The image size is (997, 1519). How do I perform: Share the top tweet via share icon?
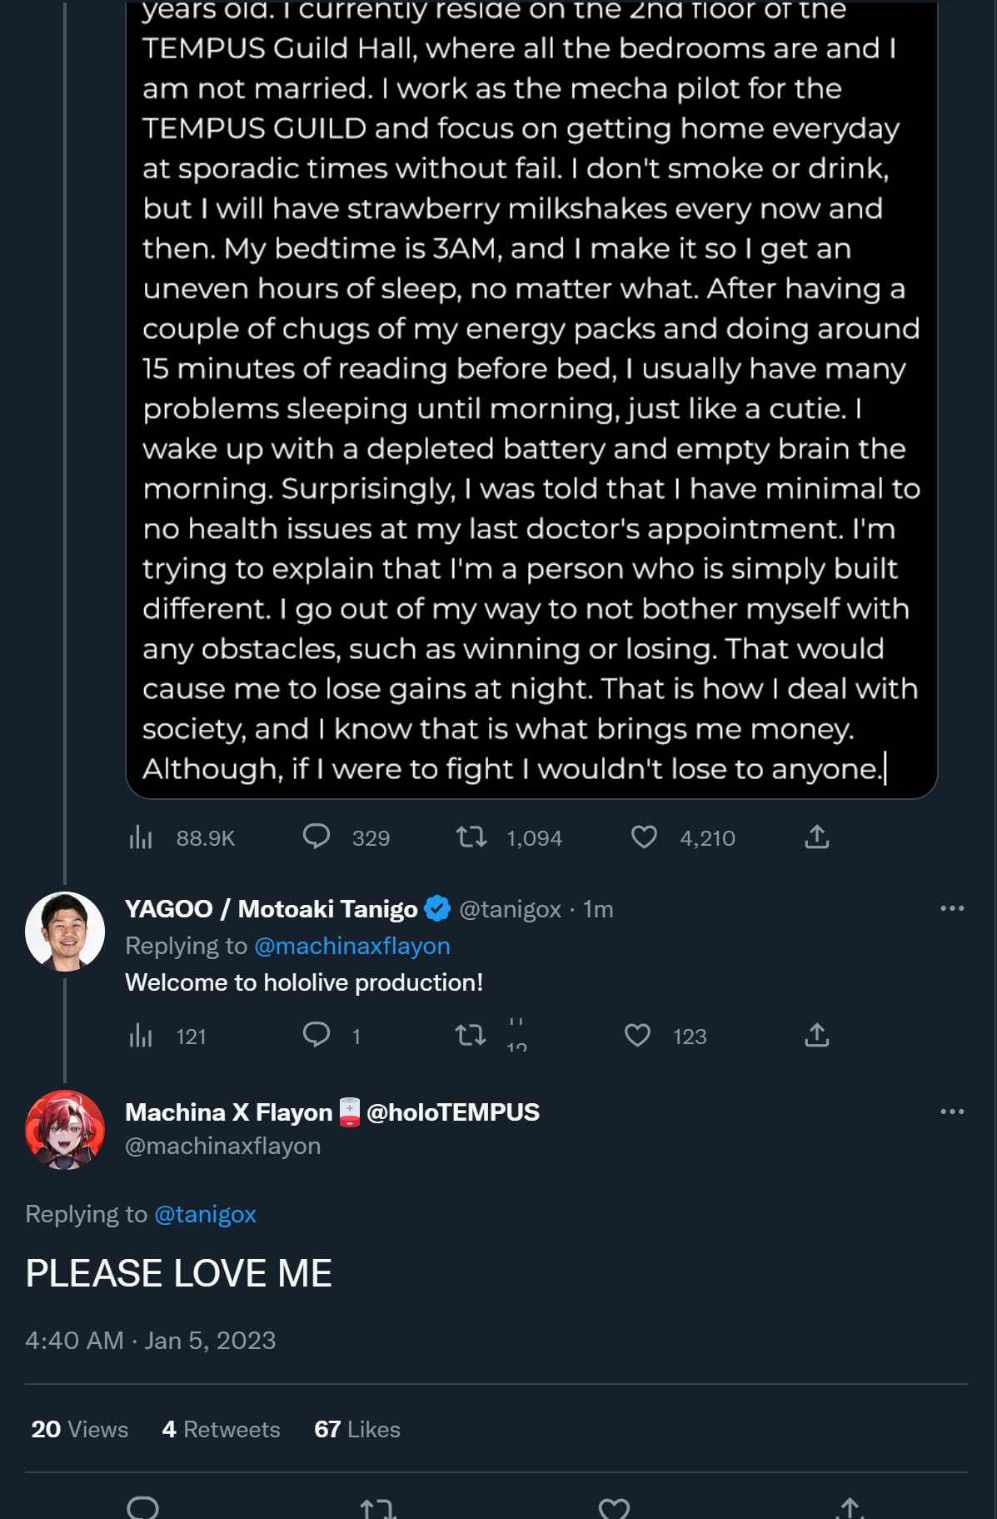point(817,837)
